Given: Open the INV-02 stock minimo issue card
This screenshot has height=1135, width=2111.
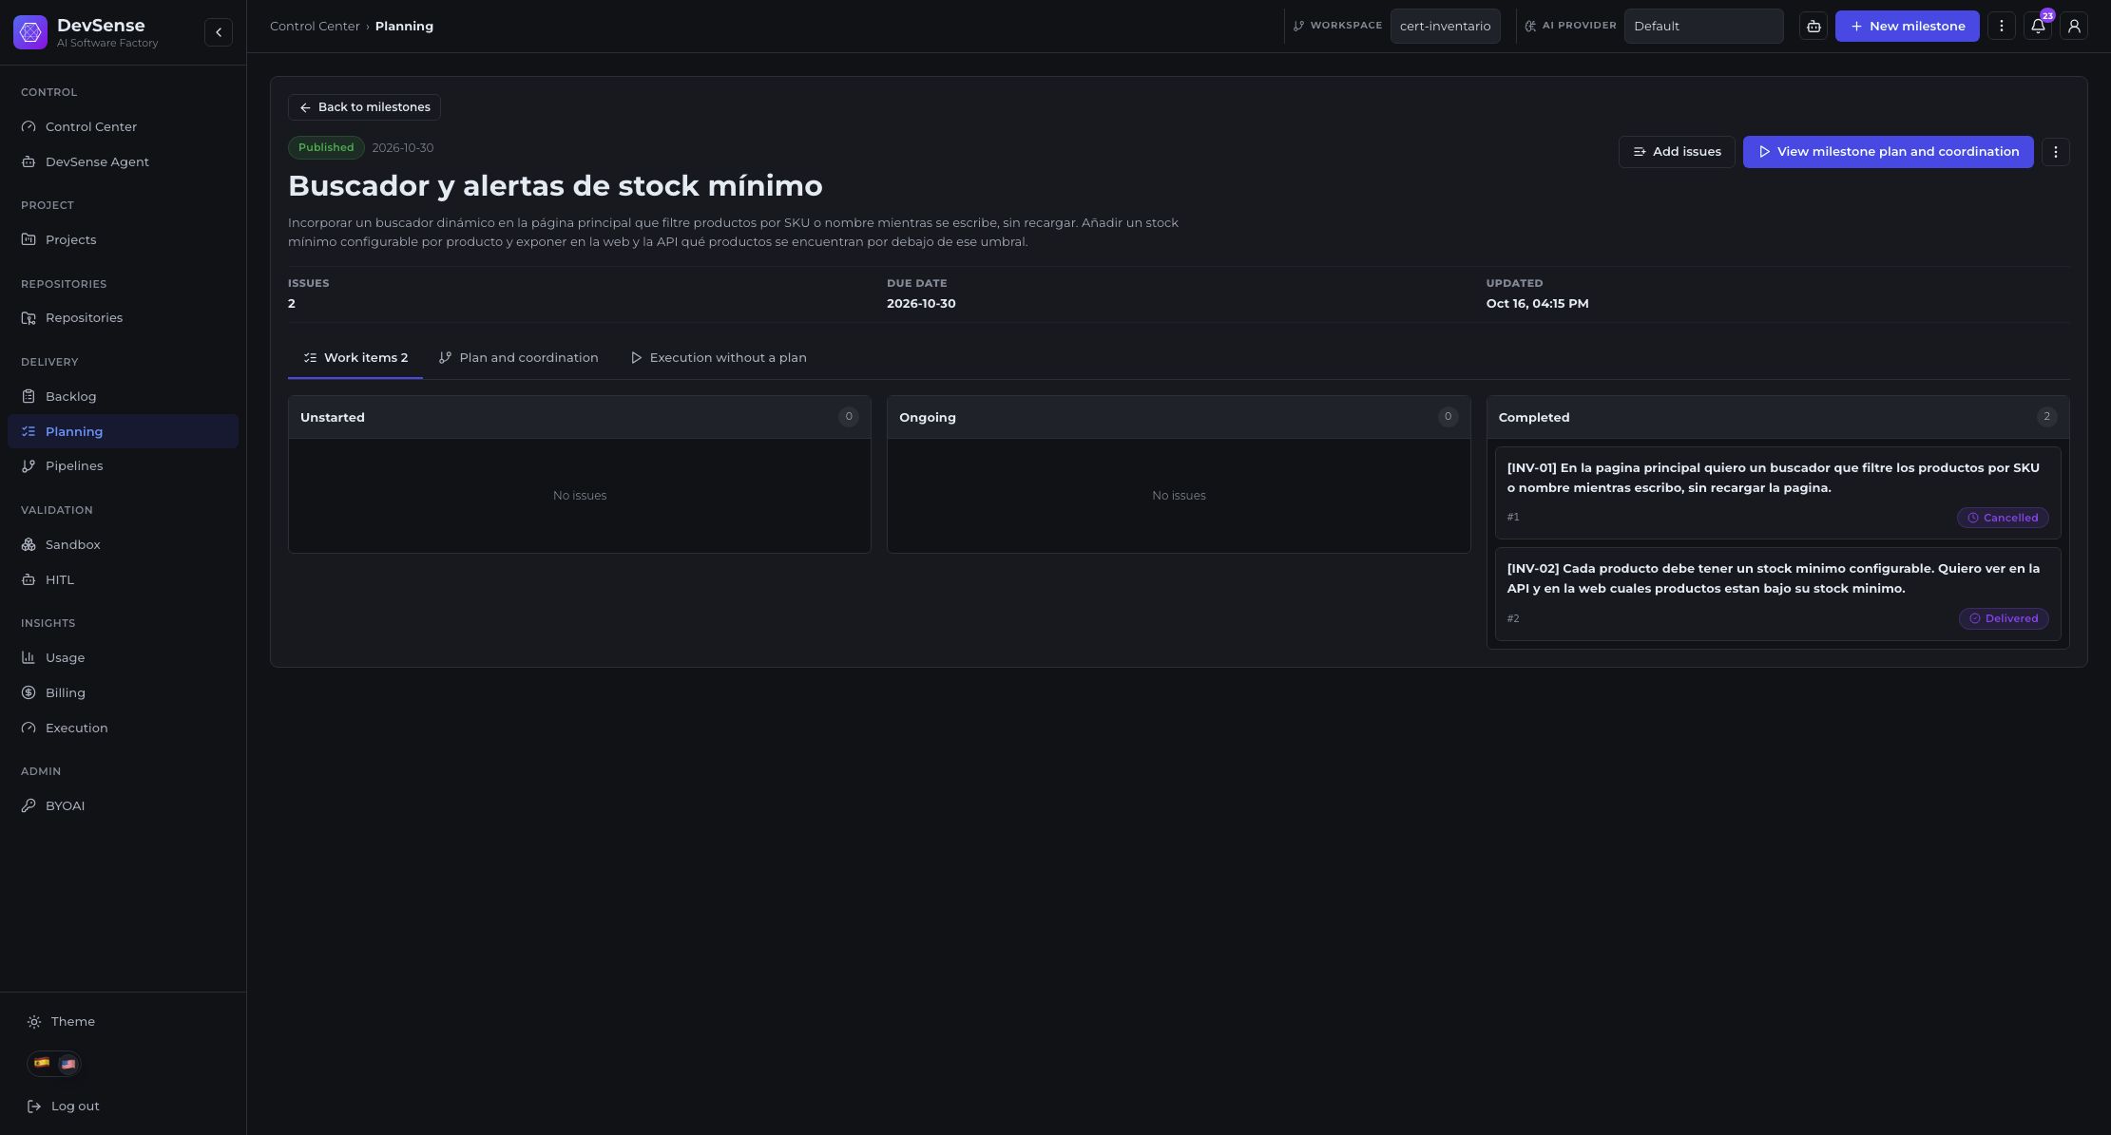Looking at the screenshot, I should point(1777,595).
